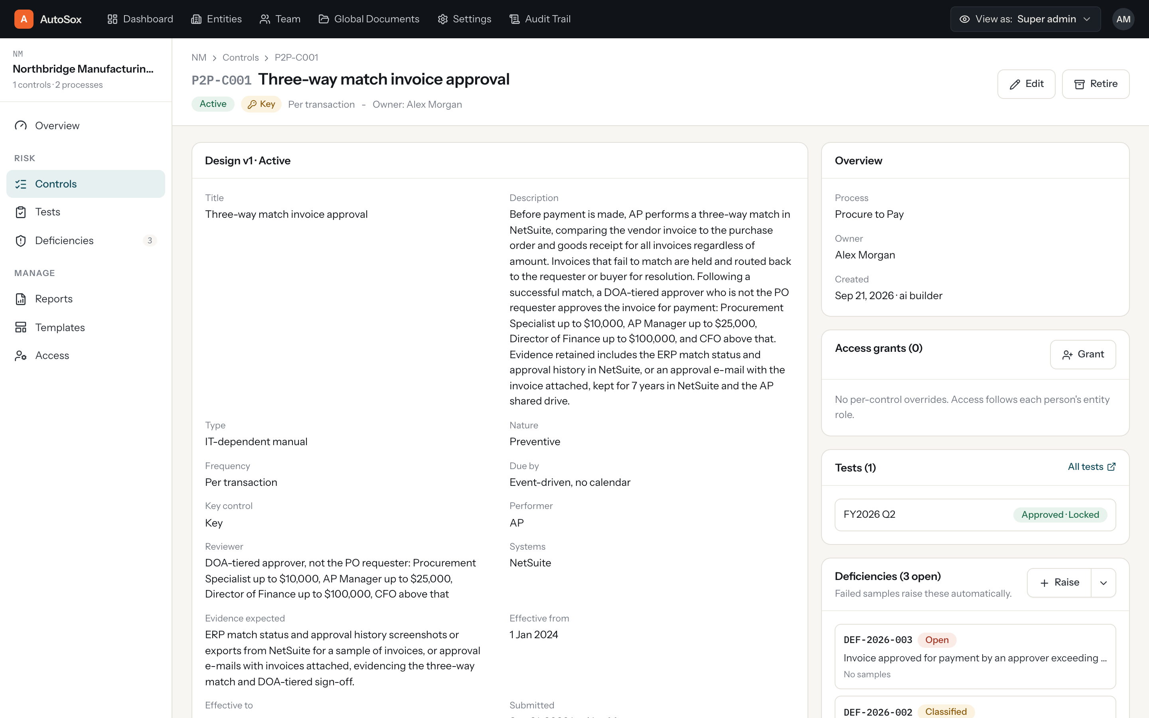
Task: Click the Edit button
Action: point(1026,84)
